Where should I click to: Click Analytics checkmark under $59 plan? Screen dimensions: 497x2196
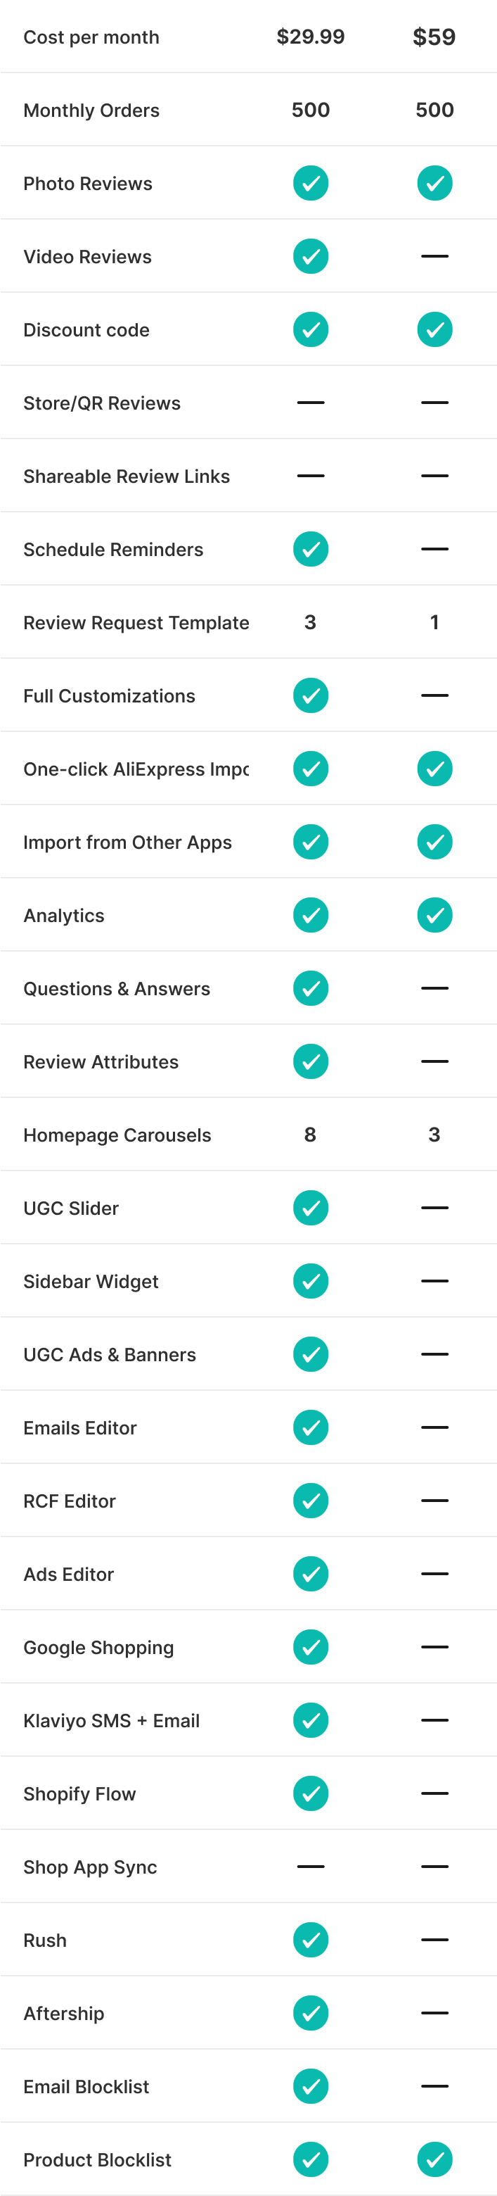click(435, 916)
